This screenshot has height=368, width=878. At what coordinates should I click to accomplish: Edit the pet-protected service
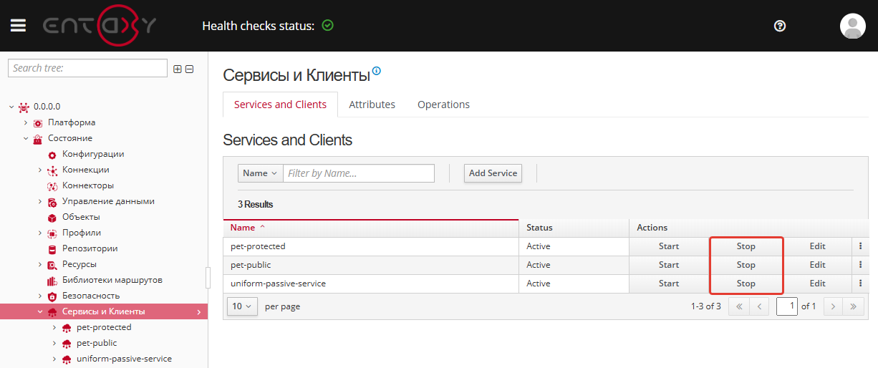point(817,246)
